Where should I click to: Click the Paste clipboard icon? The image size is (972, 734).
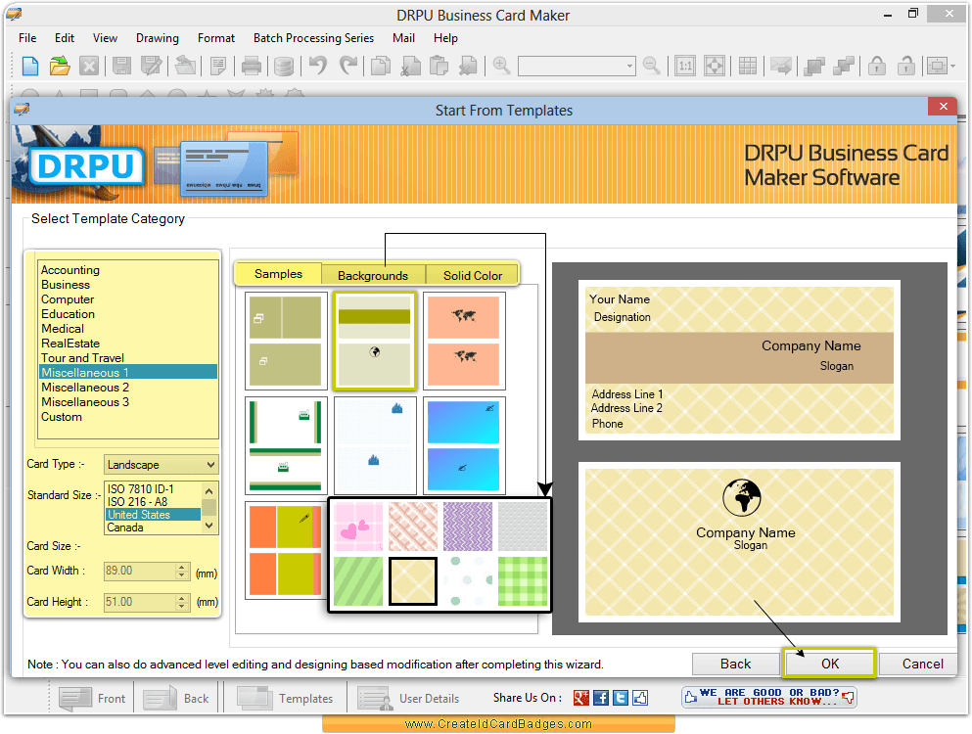(x=439, y=66)
